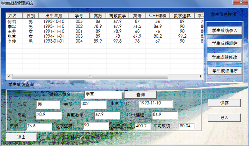Image resolution: width=249 pixels, height=146 pixels.
Task: Select the row for student 李俊
Action: [x=105, y=41]
